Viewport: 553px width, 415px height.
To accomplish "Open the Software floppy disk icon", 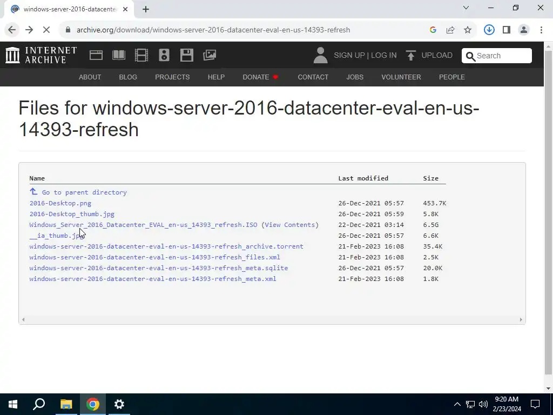I will [186, 55].
